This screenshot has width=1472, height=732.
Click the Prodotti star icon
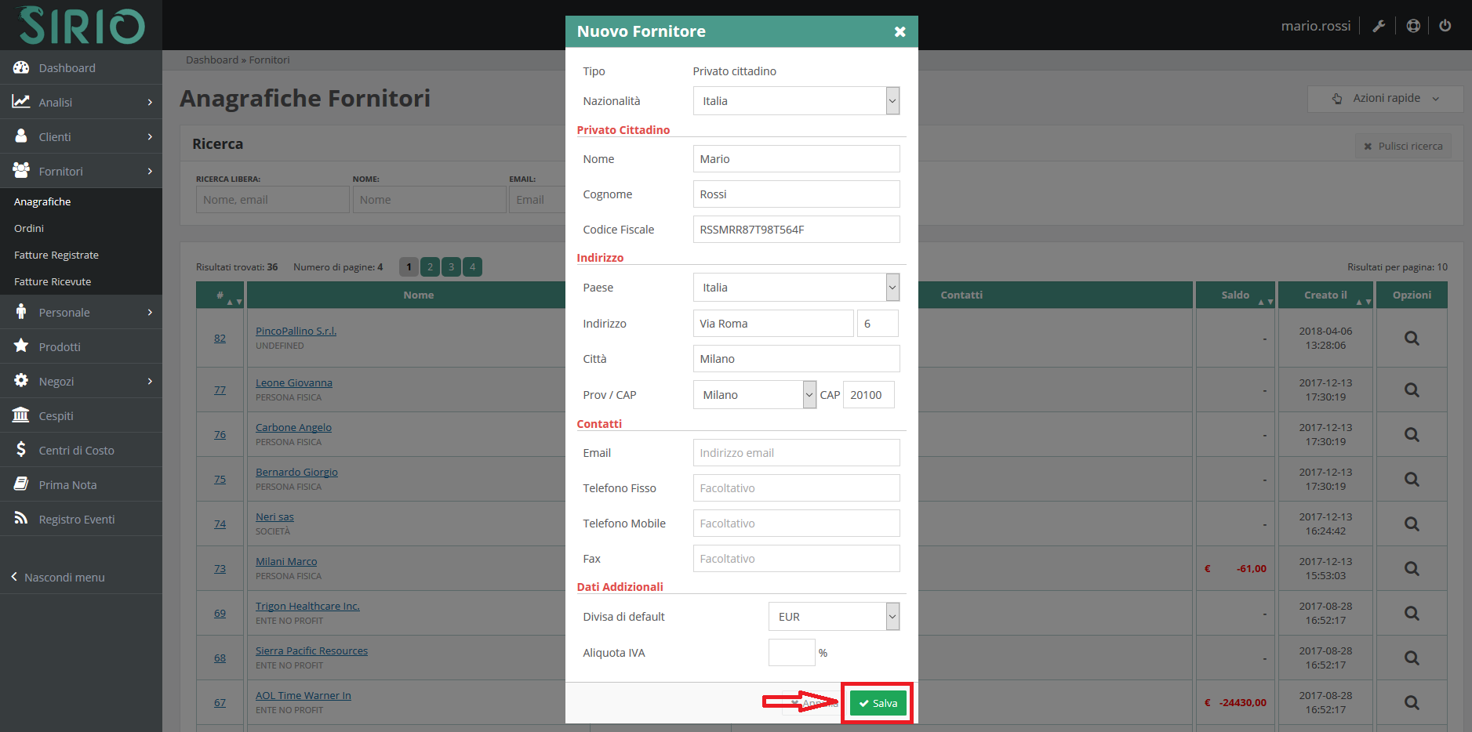coord(21,346)
